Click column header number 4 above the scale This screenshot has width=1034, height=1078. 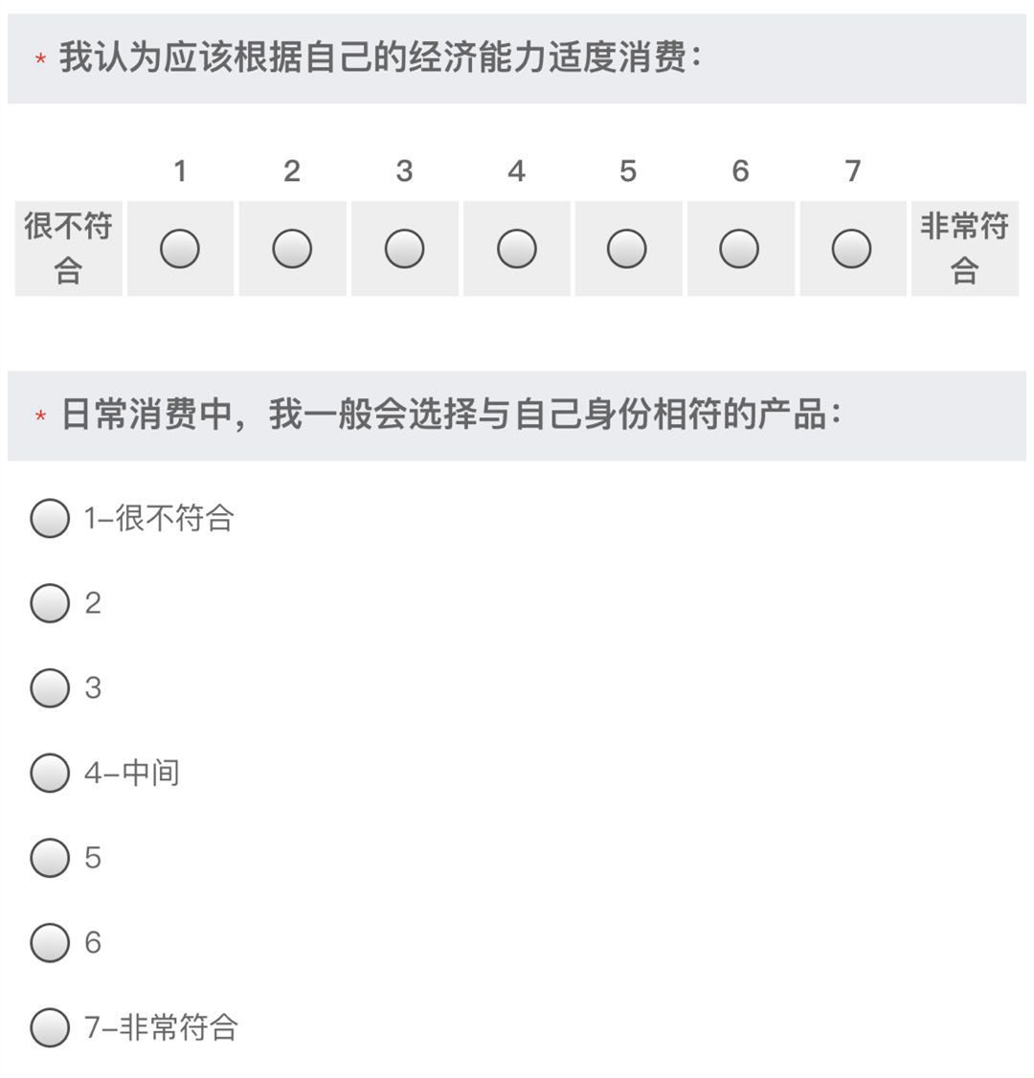pos(516,171)
